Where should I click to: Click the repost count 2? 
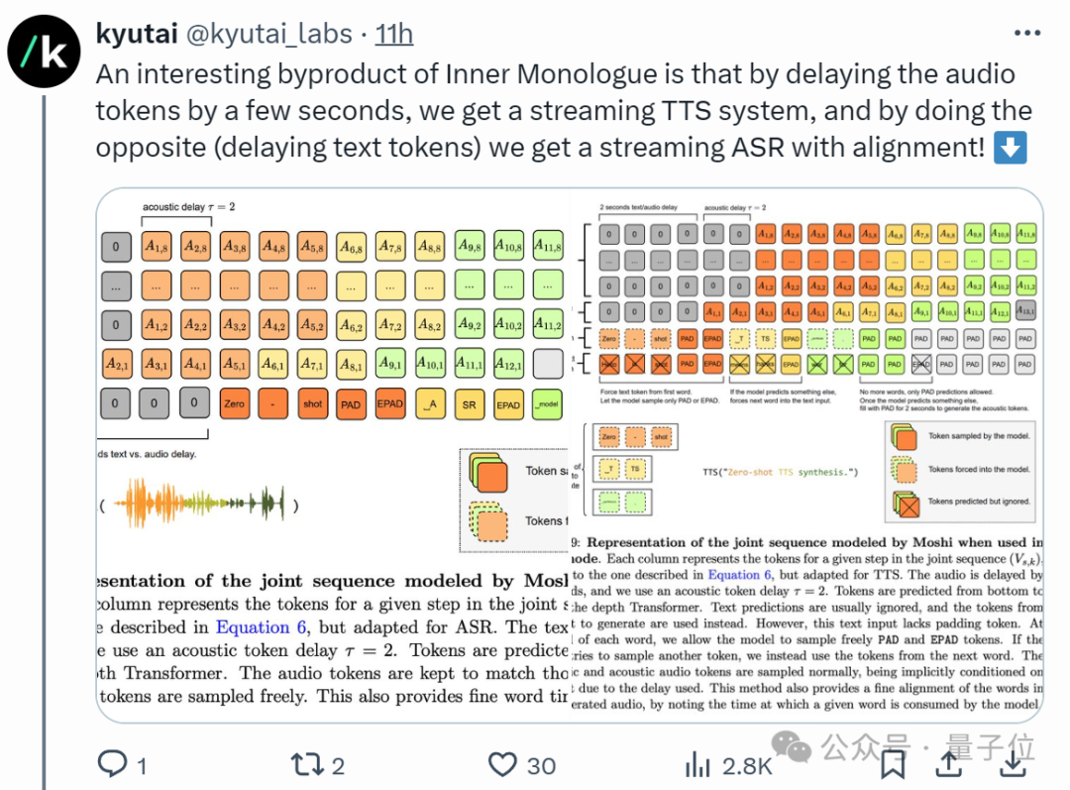338,766
